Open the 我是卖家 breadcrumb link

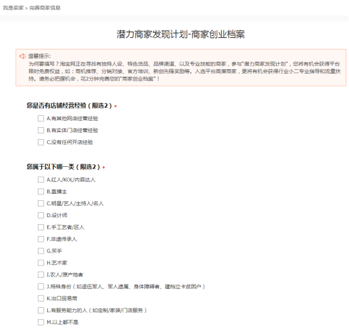(13, 8)
